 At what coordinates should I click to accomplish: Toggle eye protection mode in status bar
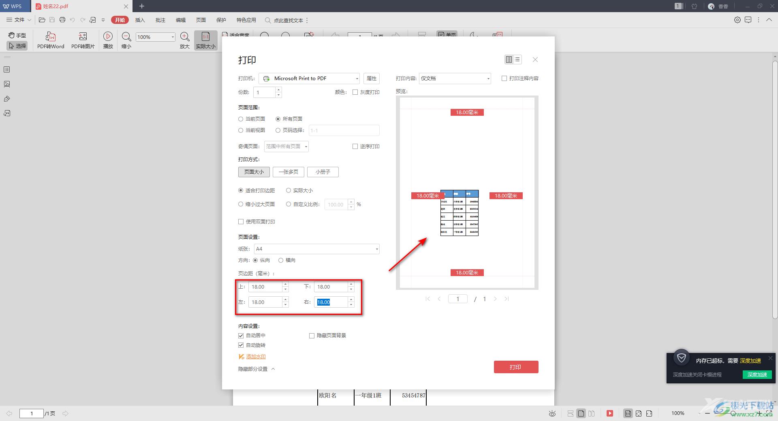tap(552, 413)
